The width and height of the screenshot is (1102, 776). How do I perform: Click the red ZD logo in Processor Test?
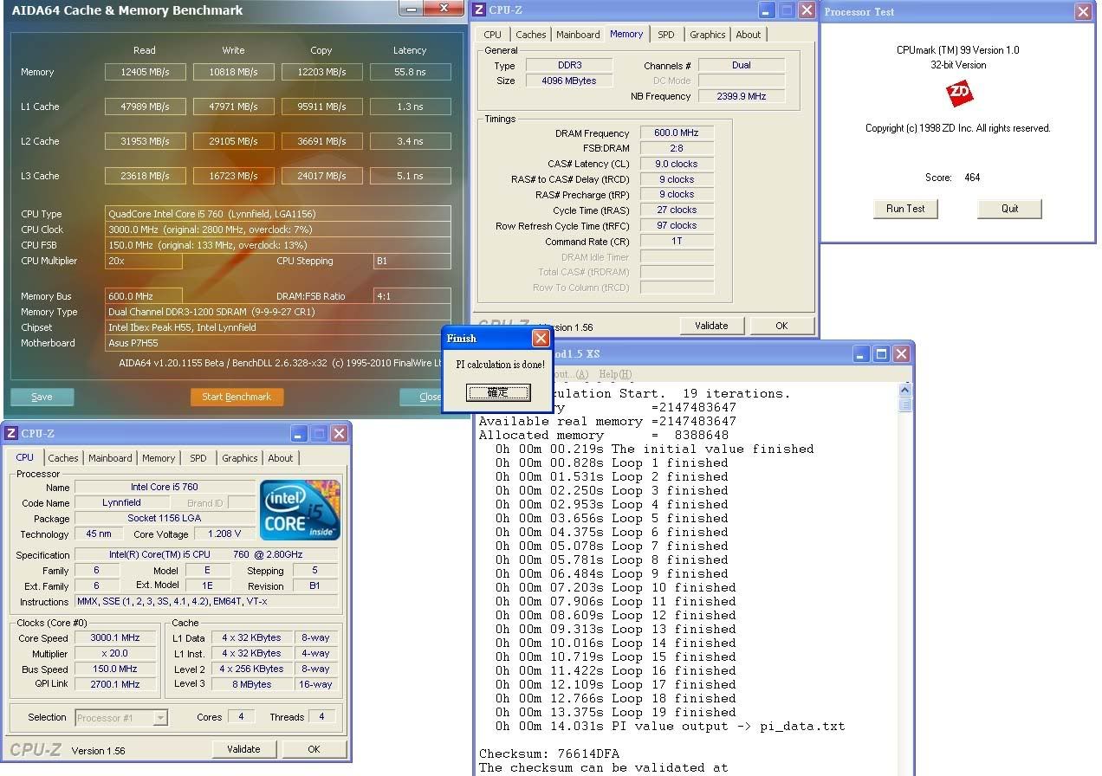point(959,94)
